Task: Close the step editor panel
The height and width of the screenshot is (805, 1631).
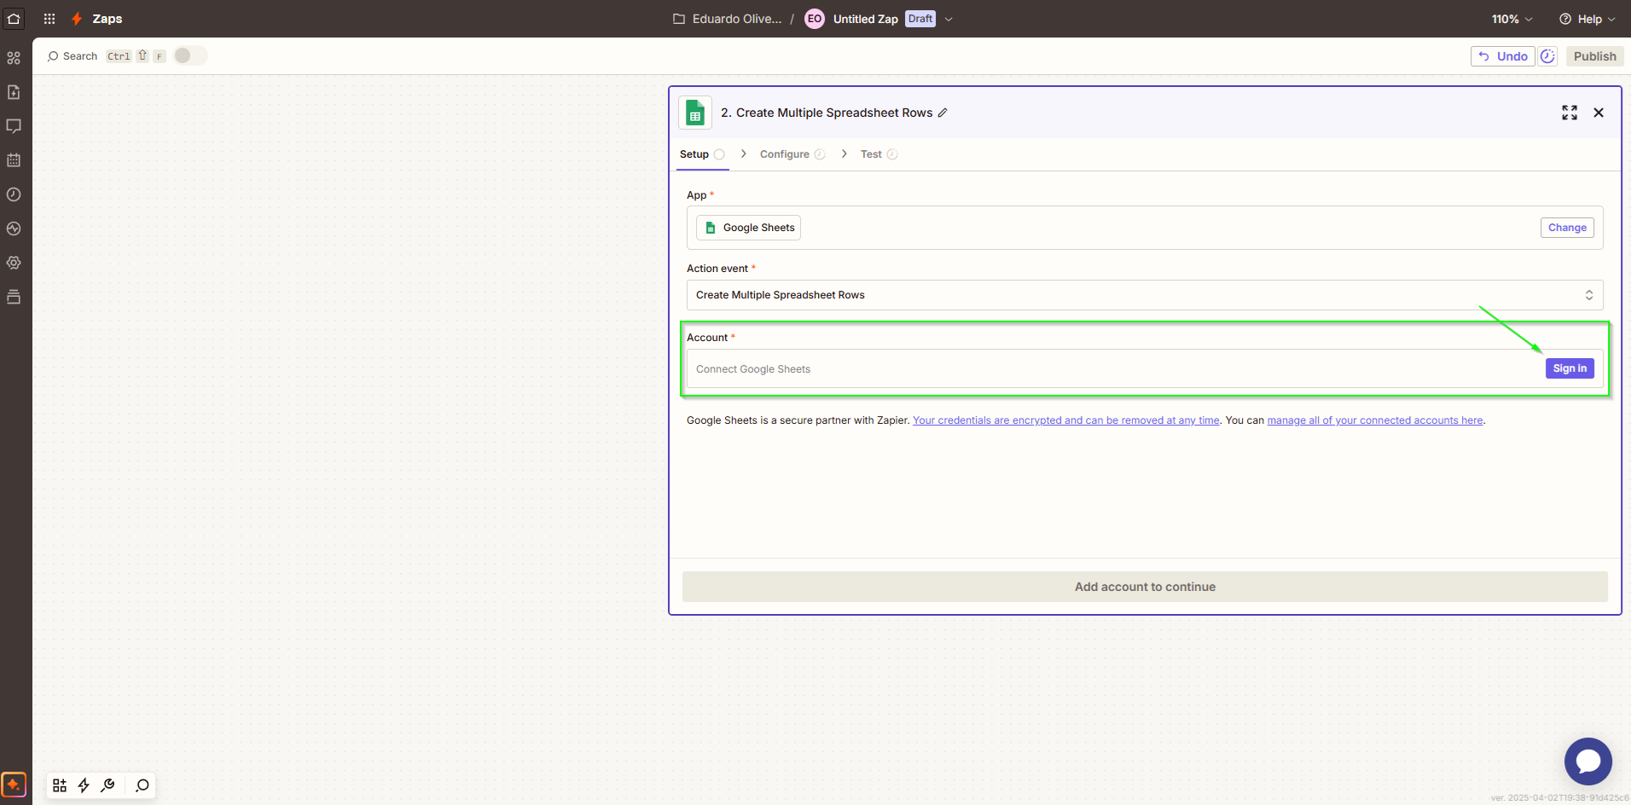Action: (1599, 113)
